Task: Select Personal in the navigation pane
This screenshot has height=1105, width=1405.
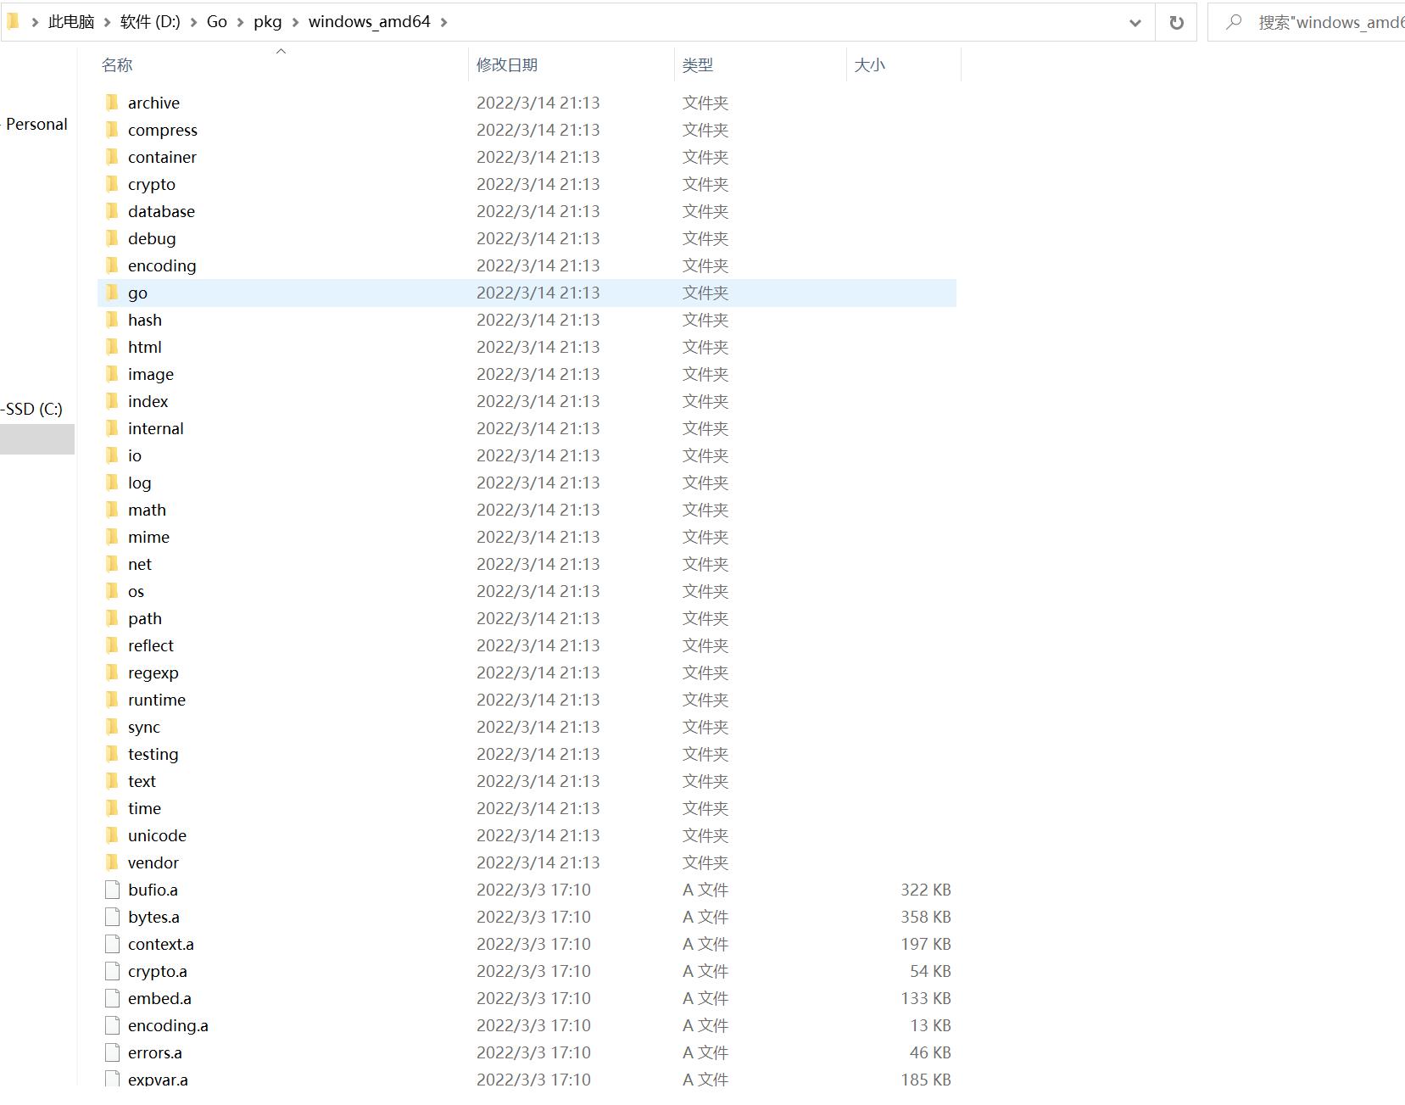Action: [x=36, y=124]
